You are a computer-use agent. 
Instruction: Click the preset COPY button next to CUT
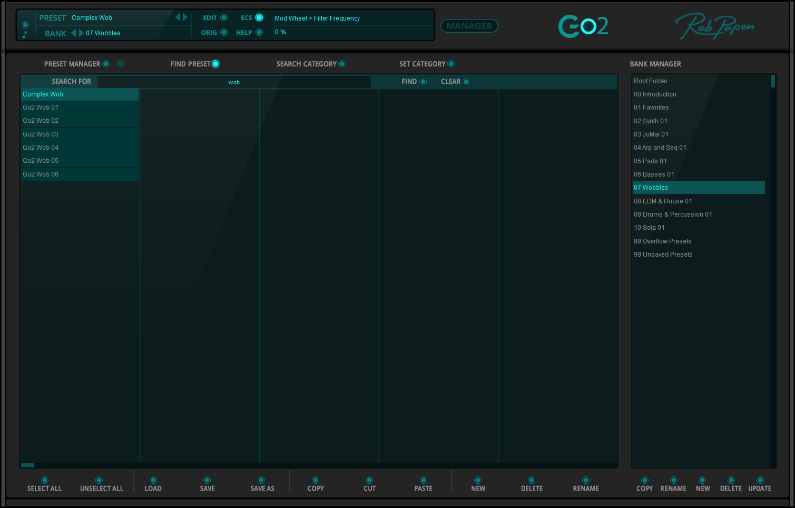coord(316,480)
